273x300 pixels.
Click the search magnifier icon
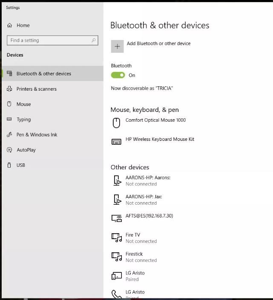[x=93, y=40]
